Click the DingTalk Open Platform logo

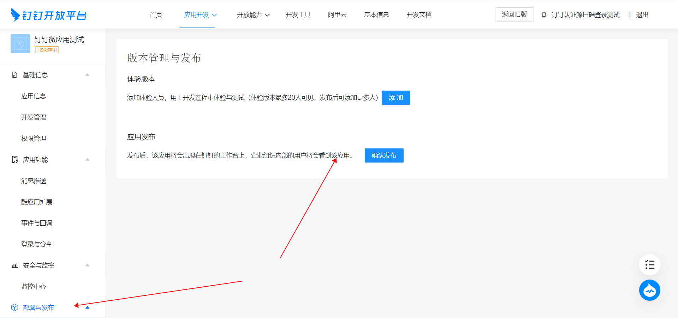point(49,15)
